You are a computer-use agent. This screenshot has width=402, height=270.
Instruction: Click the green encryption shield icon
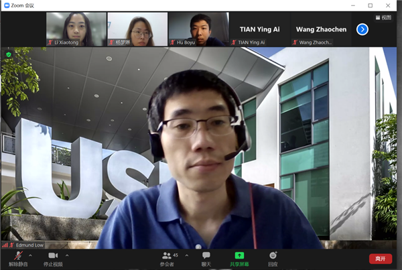[9, 54]
